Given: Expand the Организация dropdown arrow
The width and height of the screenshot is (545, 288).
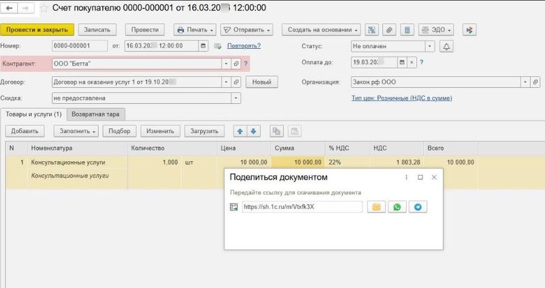Looking at the screenshot, I should tap(525, 82).
